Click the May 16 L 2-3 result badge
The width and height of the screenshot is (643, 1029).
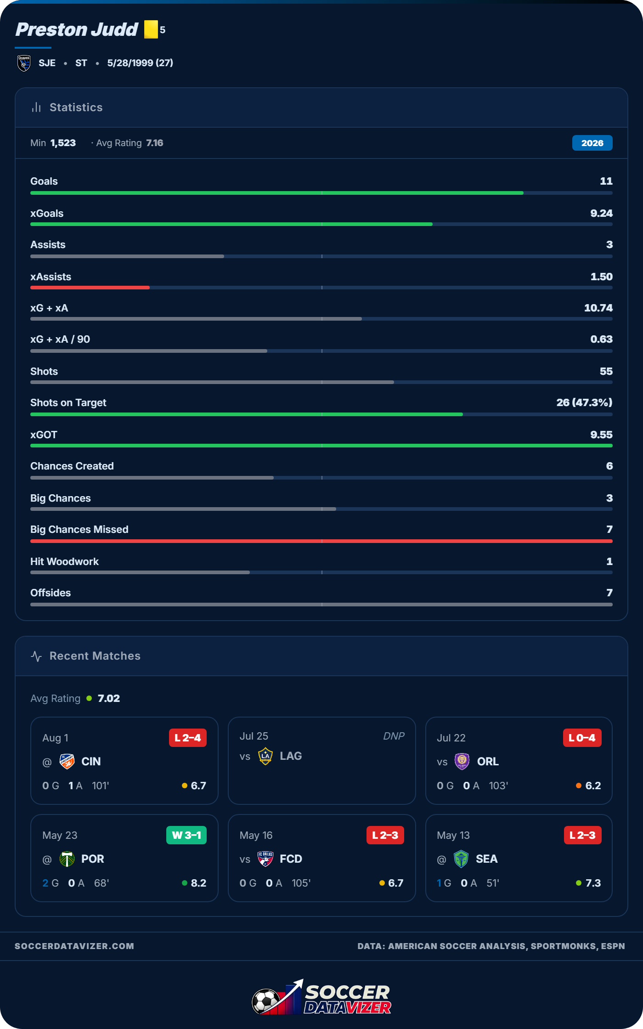coord(385,835)
